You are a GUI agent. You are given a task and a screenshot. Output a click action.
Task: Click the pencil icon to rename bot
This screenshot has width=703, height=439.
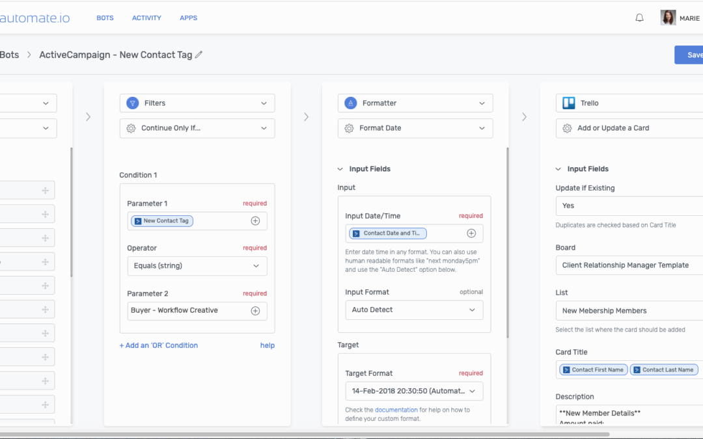(x=199, y=55)
